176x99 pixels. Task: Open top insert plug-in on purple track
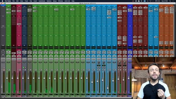(x=130, y=9)
